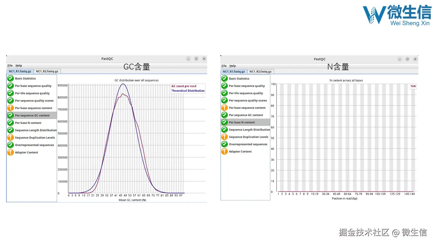Select Per base N content label in left window
Screen dimensions: 434x244
(28, 123)
